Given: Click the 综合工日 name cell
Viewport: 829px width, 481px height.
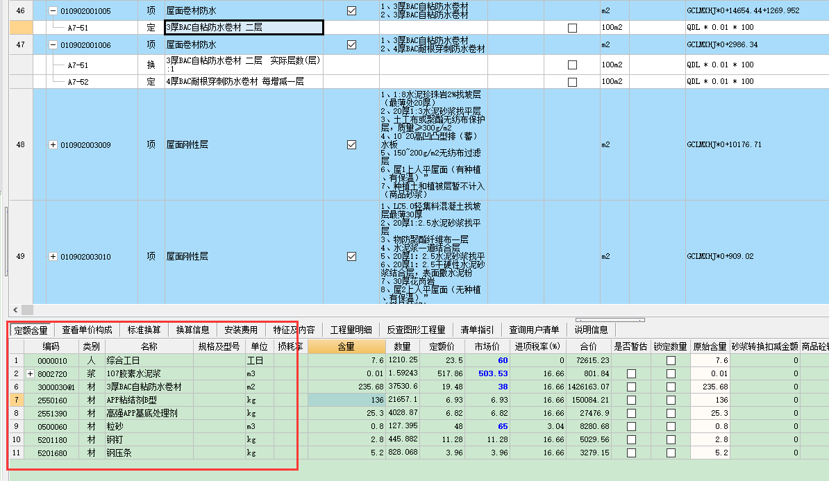Looking at the screenshot, I should 149,360.
